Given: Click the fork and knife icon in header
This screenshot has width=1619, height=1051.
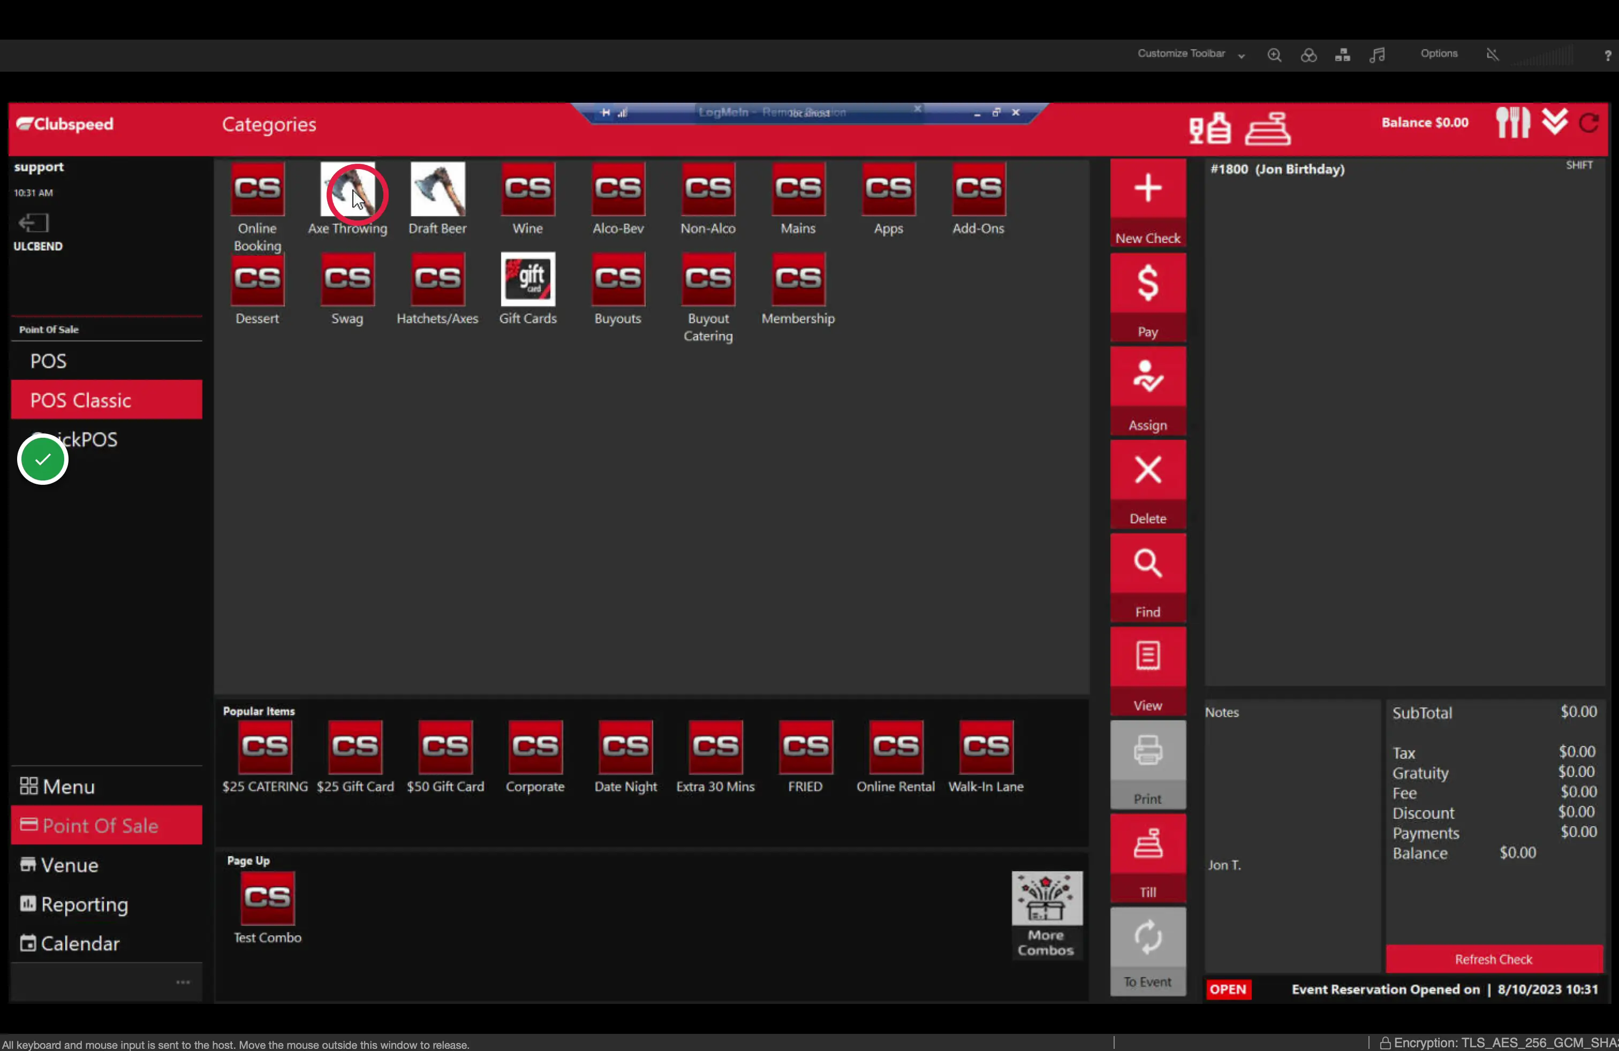Looking at the screenshot, I should (1512, 123).
